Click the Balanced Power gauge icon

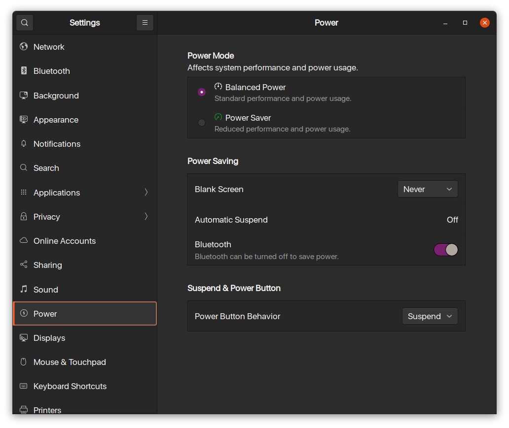point(218,86)
